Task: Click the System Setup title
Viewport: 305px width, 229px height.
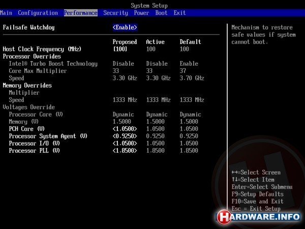Action: pyautogui.click(x=149, y=6)
